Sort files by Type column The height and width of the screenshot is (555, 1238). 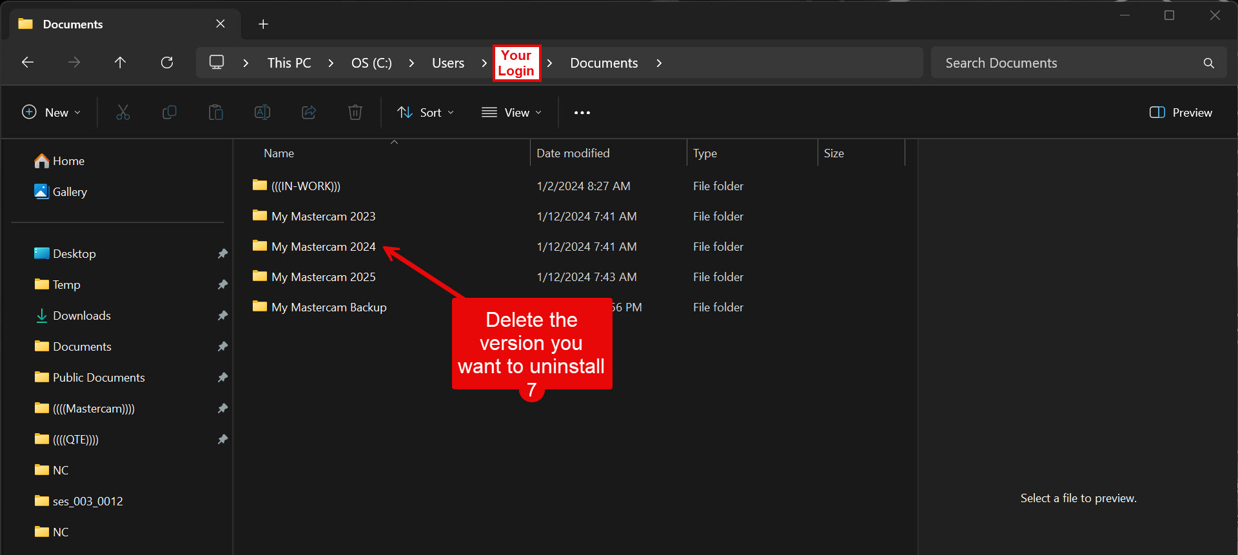click(705, 153)
